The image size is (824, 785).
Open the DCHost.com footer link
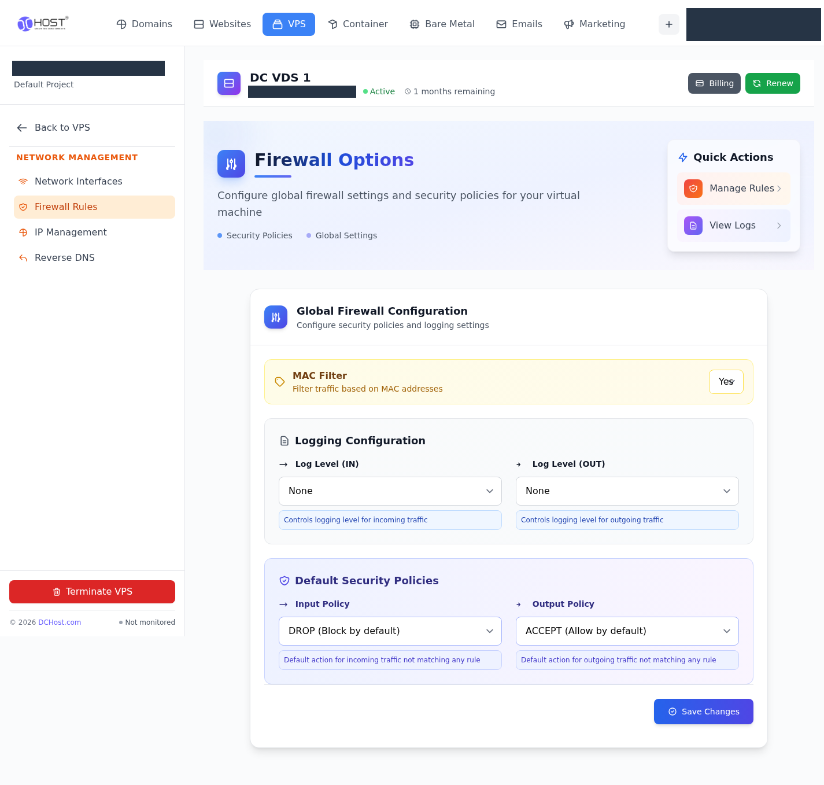click(60, 622)
